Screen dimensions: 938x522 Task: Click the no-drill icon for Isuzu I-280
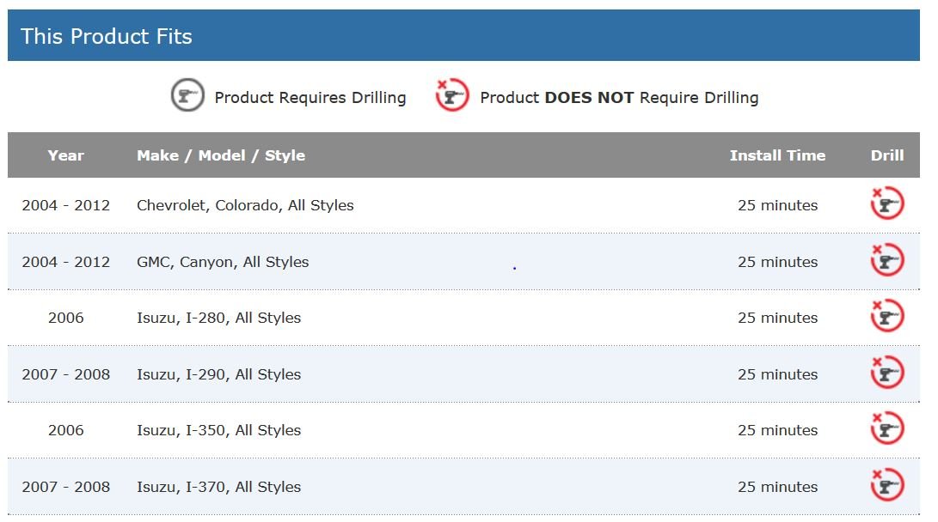[x=886, y=316]
